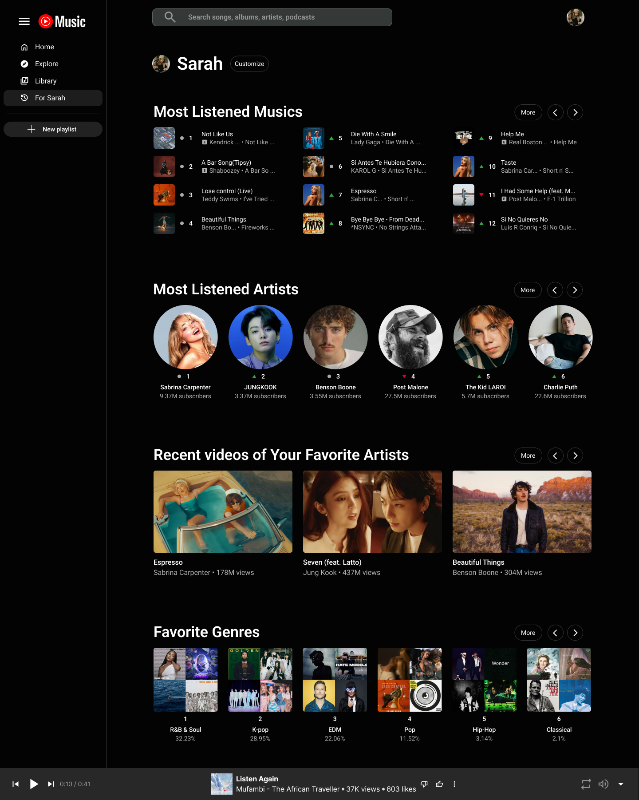Go to next Recent videos page
Image resolution: width=639 pixels, height=800 pixels.
pos(575,455)
